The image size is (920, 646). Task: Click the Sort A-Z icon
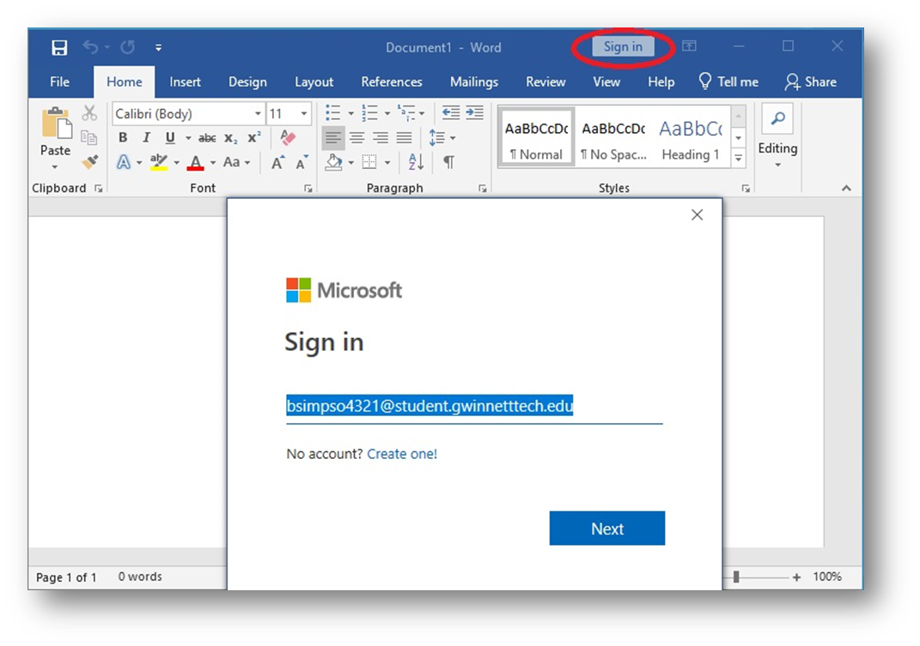tap(416, 162)
